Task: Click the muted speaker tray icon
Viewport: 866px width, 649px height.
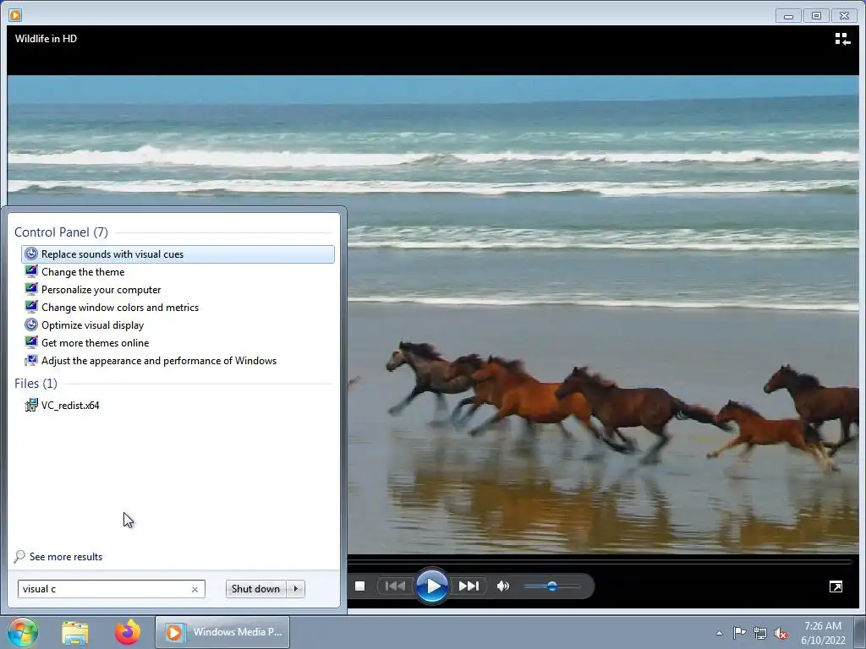Action: [781, 633]
